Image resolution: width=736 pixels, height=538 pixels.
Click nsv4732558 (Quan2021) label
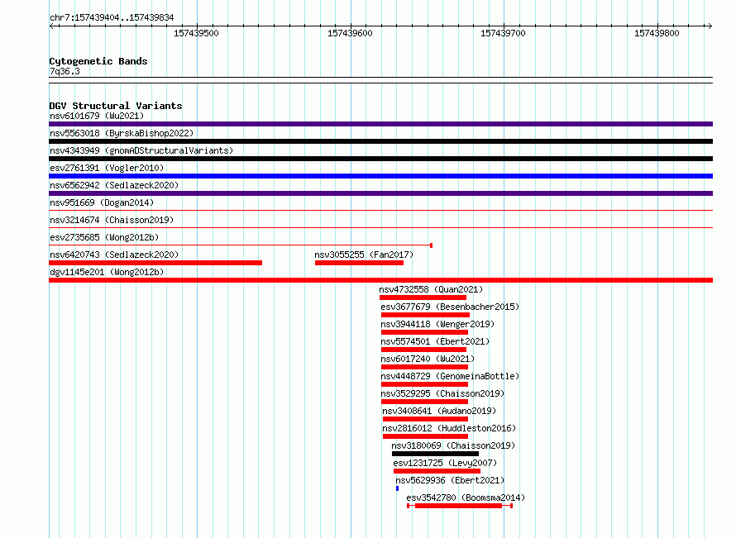click(x=431, y=289)
